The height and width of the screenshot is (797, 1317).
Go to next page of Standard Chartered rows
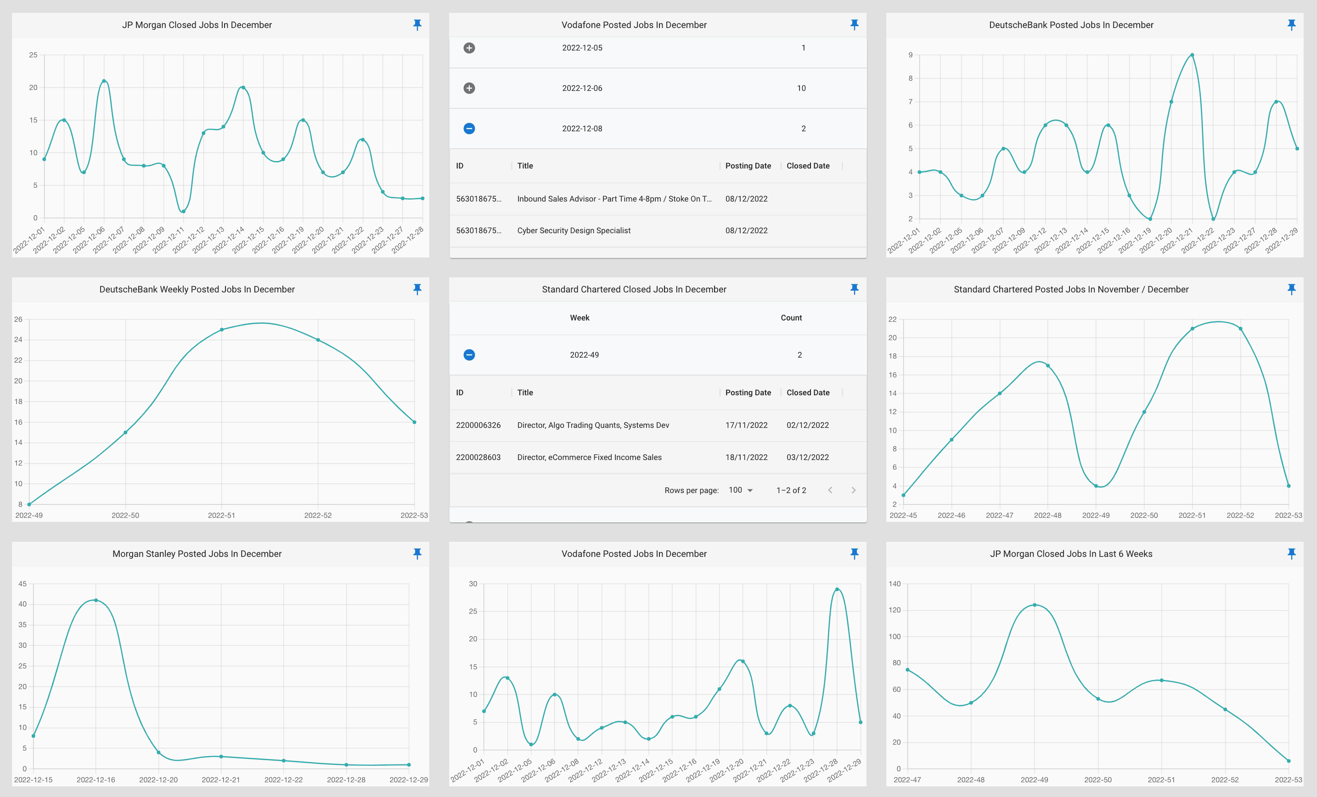click(x=853, y=490)
